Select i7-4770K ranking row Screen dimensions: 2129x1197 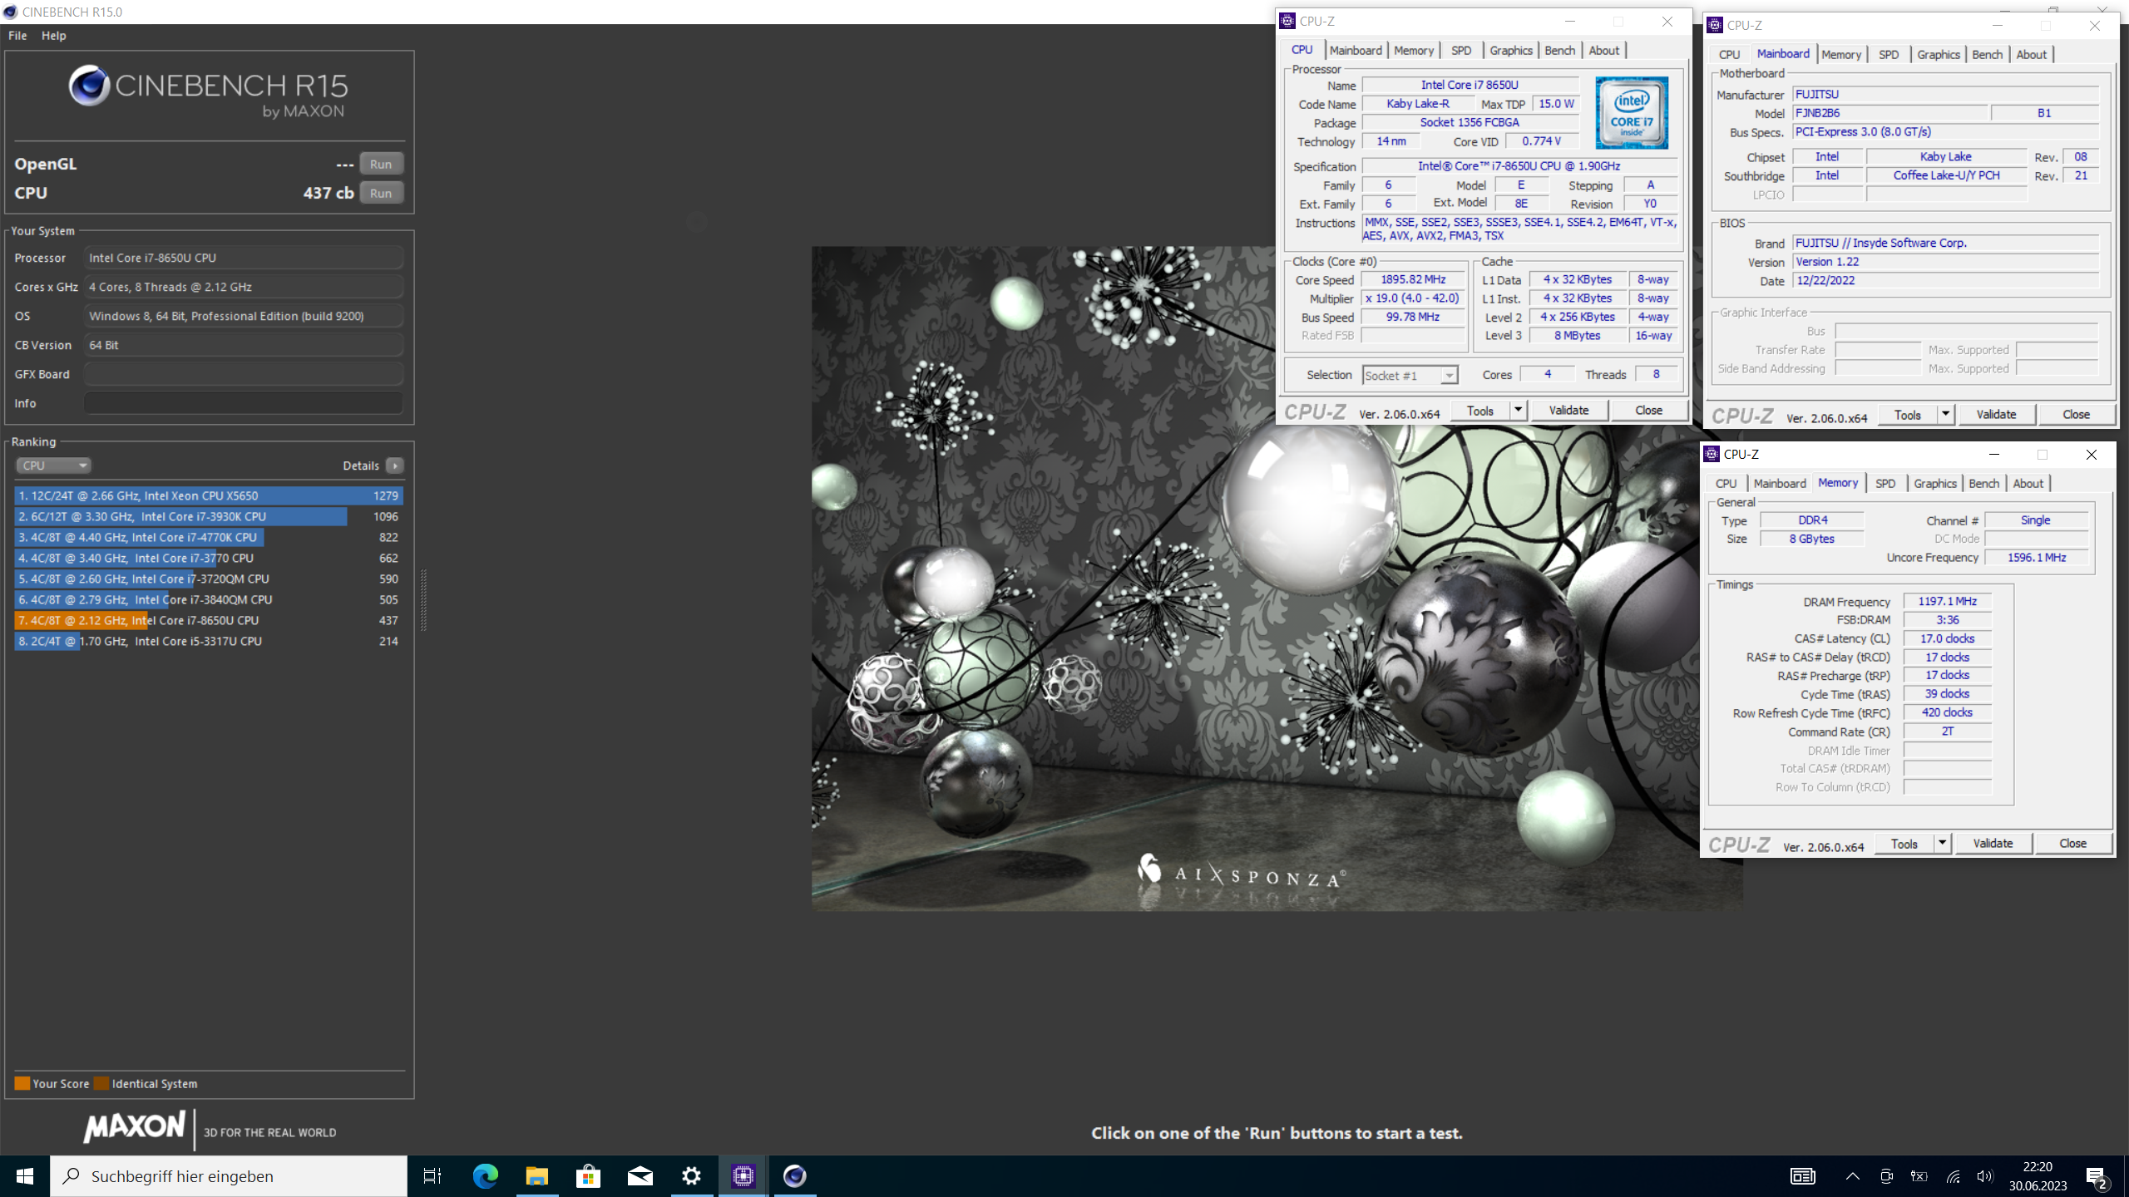(209, 537)
